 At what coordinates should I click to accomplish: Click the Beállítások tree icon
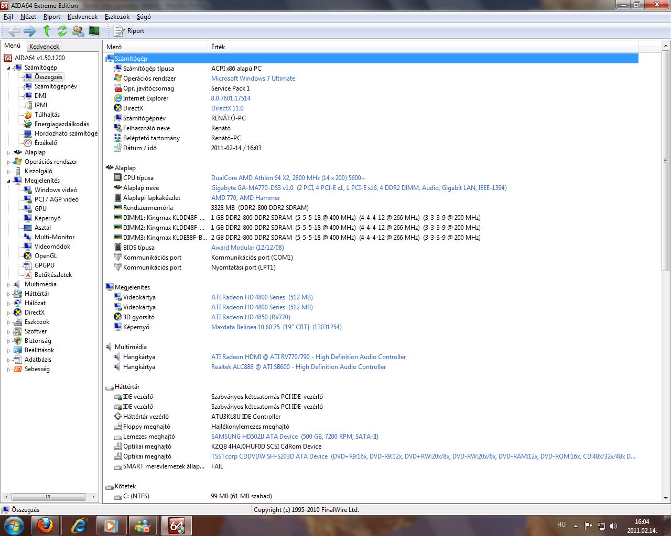tap(18, 350)
